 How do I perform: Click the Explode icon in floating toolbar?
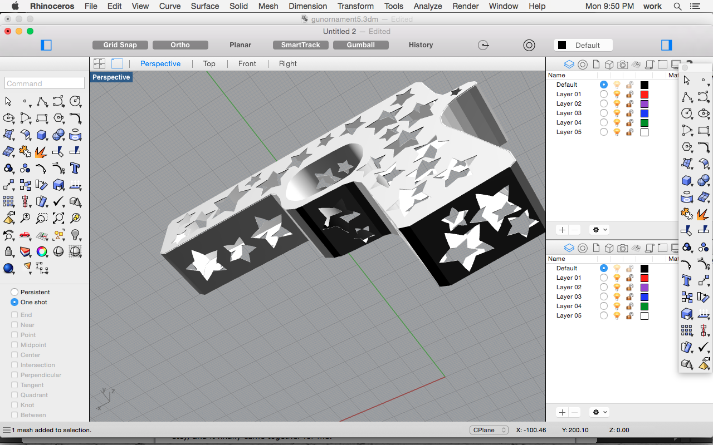point(704,213)
